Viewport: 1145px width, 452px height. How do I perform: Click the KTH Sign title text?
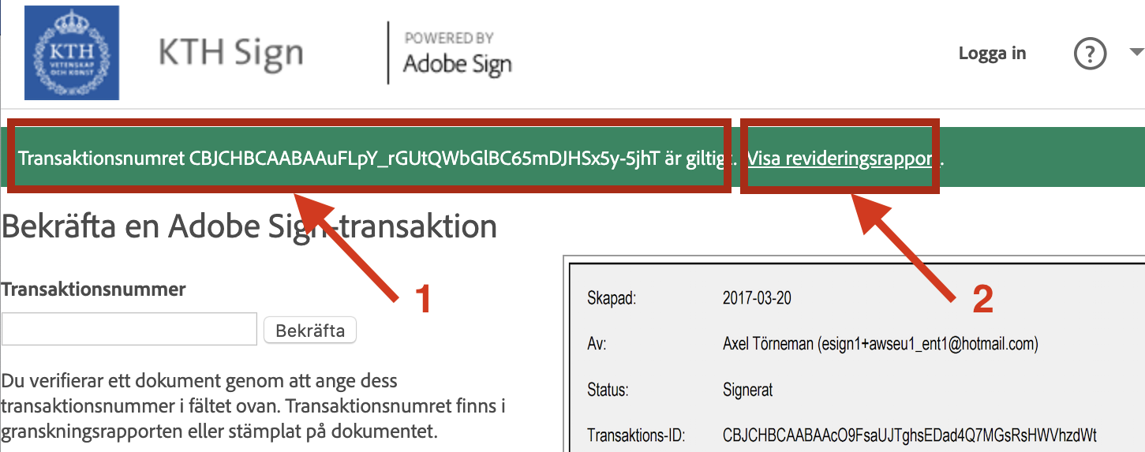(230, 54)
